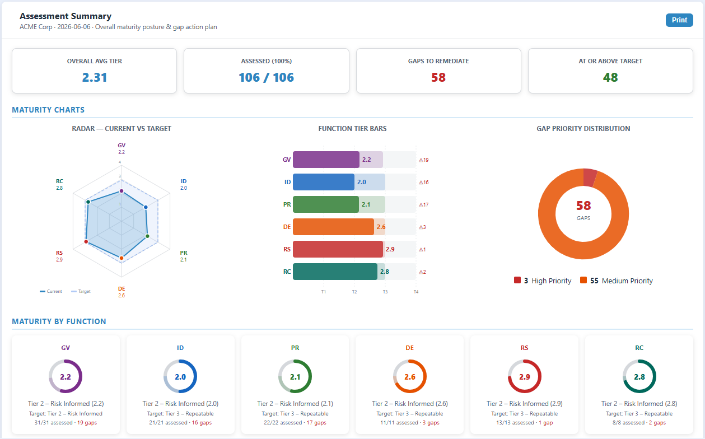Click 'Tier 2 – Risk Informed (2.6)' text
The width and height of the screenshot is (705, 439).
(410, 404)
